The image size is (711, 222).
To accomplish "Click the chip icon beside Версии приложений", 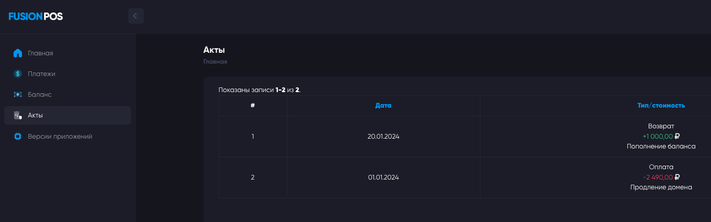I will [18, 137].
